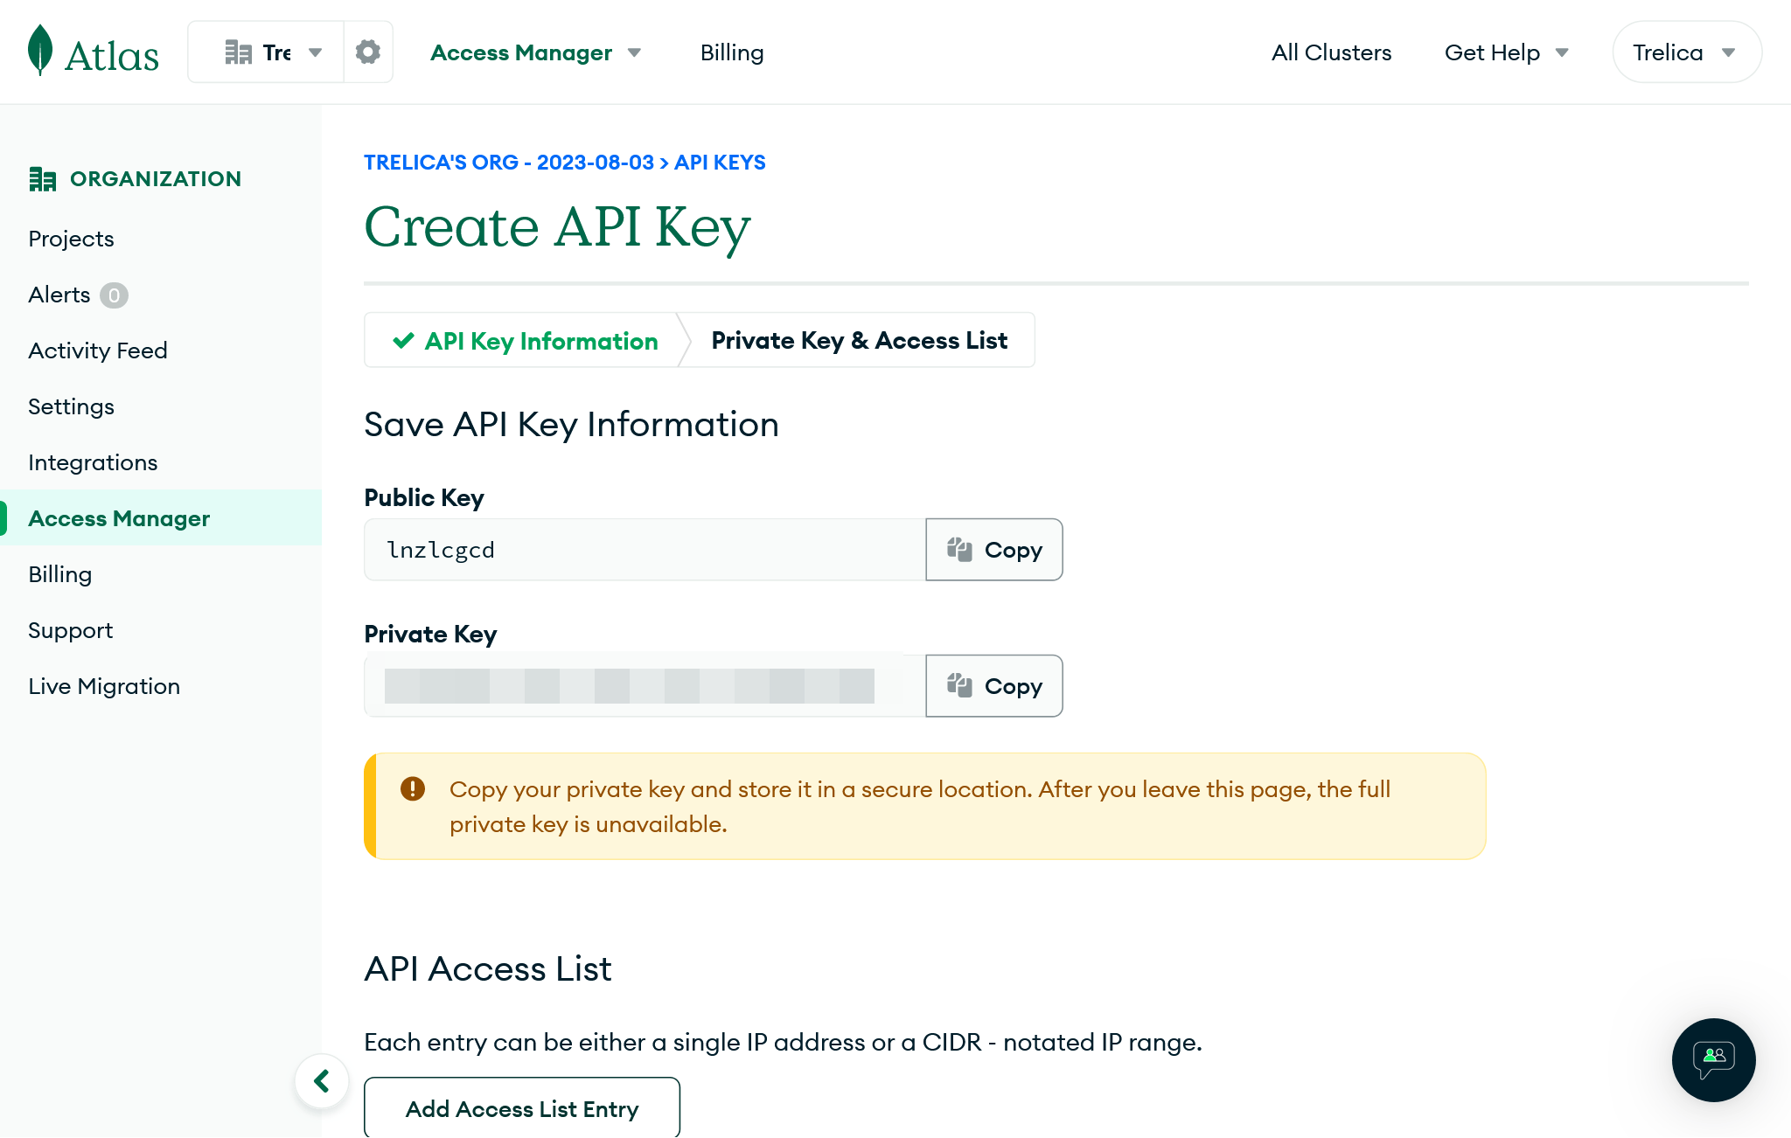Click the Public Key field lnzlcgcd
Image resolution: width=1791 pixels, height=1138 pixels.
645,550
